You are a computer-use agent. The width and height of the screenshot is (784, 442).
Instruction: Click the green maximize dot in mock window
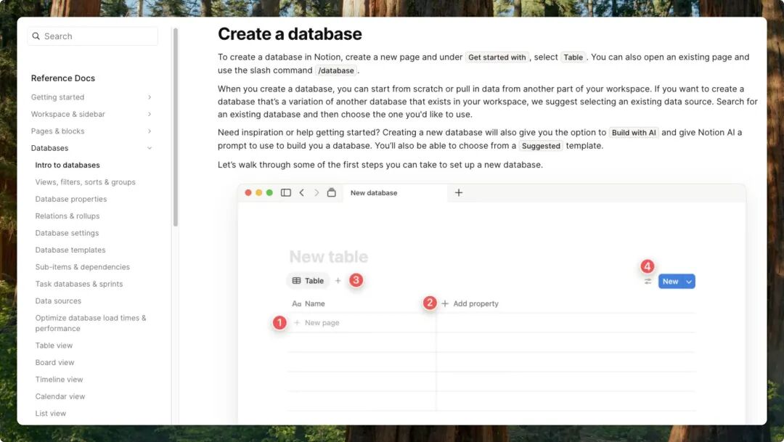[269, 192]
